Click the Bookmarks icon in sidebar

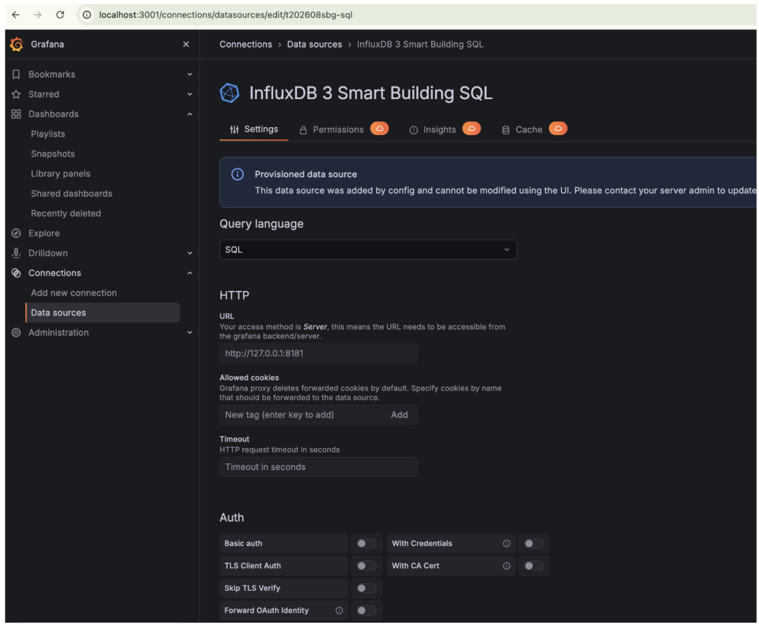coord(16,74)
